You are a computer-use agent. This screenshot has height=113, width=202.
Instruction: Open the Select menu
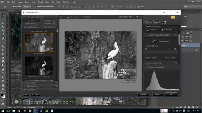pyautogui.click(x=40, y=2)
